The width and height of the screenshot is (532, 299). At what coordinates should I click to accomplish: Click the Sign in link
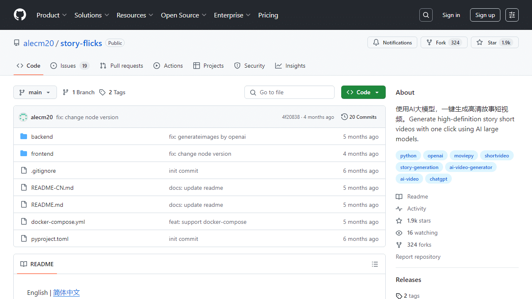[x=451, y=15]
